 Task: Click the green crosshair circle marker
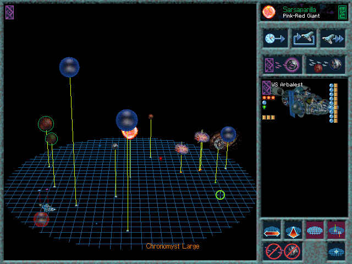pos(220,195)
